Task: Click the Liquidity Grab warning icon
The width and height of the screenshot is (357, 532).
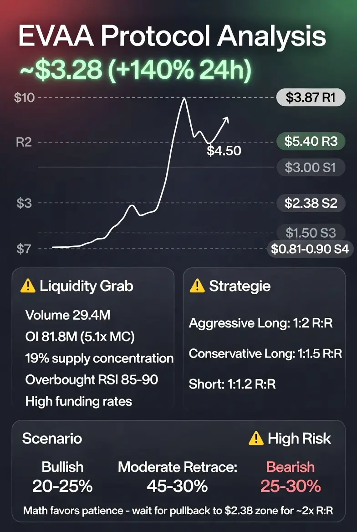Action: tap(28, 286)
